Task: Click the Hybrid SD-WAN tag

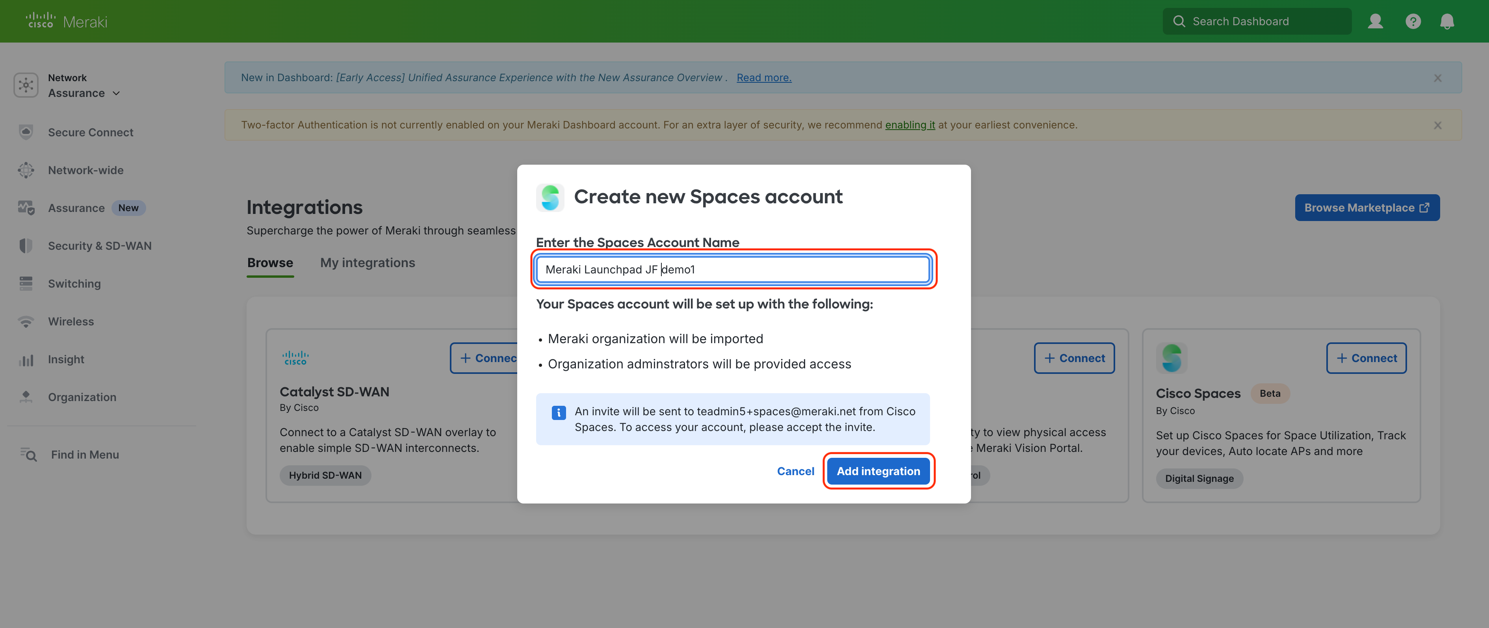Action: point(325,476)
